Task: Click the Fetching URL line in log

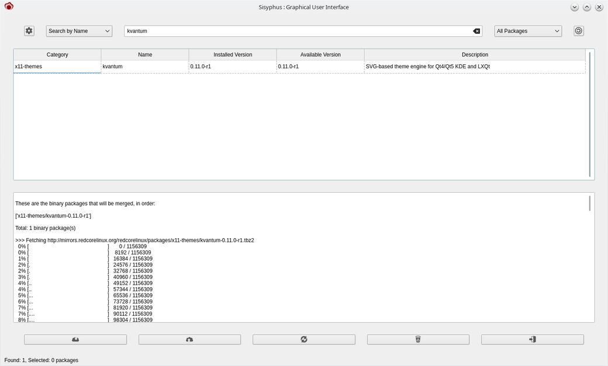Action: 134,240
